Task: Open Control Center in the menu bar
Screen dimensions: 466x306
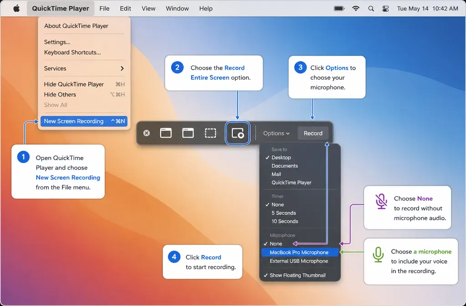Action: point(385,9)
